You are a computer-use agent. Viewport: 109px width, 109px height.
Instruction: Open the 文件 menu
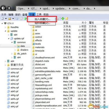click(4, 15)
